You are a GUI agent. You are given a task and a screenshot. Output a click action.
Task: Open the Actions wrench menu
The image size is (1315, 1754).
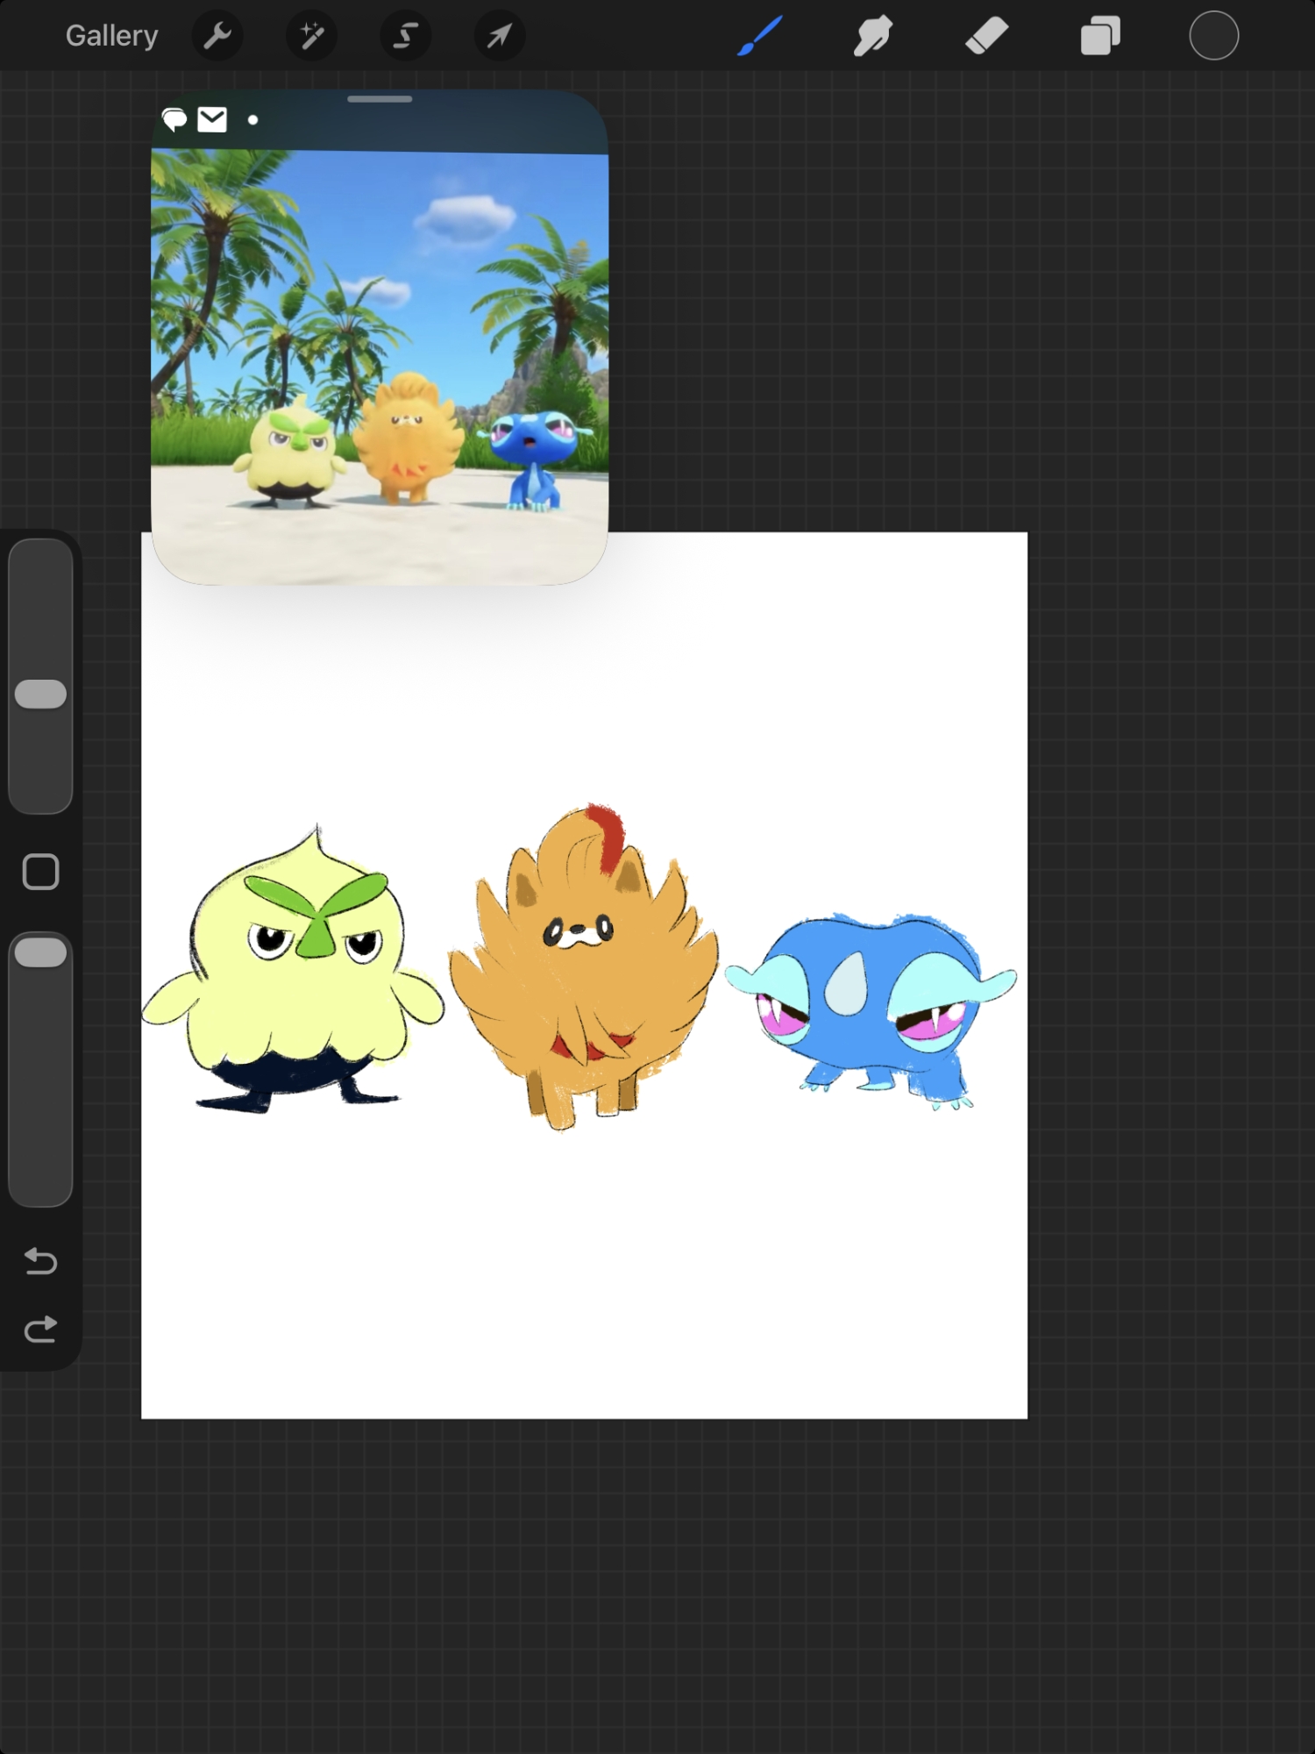coord(217,36)
